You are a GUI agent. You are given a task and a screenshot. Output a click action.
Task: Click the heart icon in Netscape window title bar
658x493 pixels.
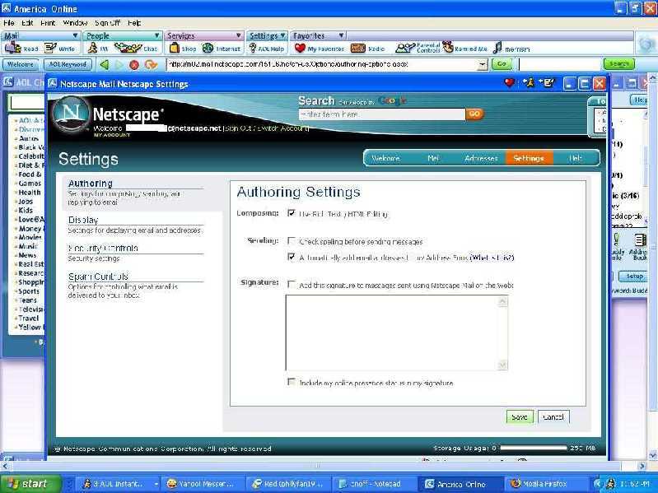tap(509, 82)
